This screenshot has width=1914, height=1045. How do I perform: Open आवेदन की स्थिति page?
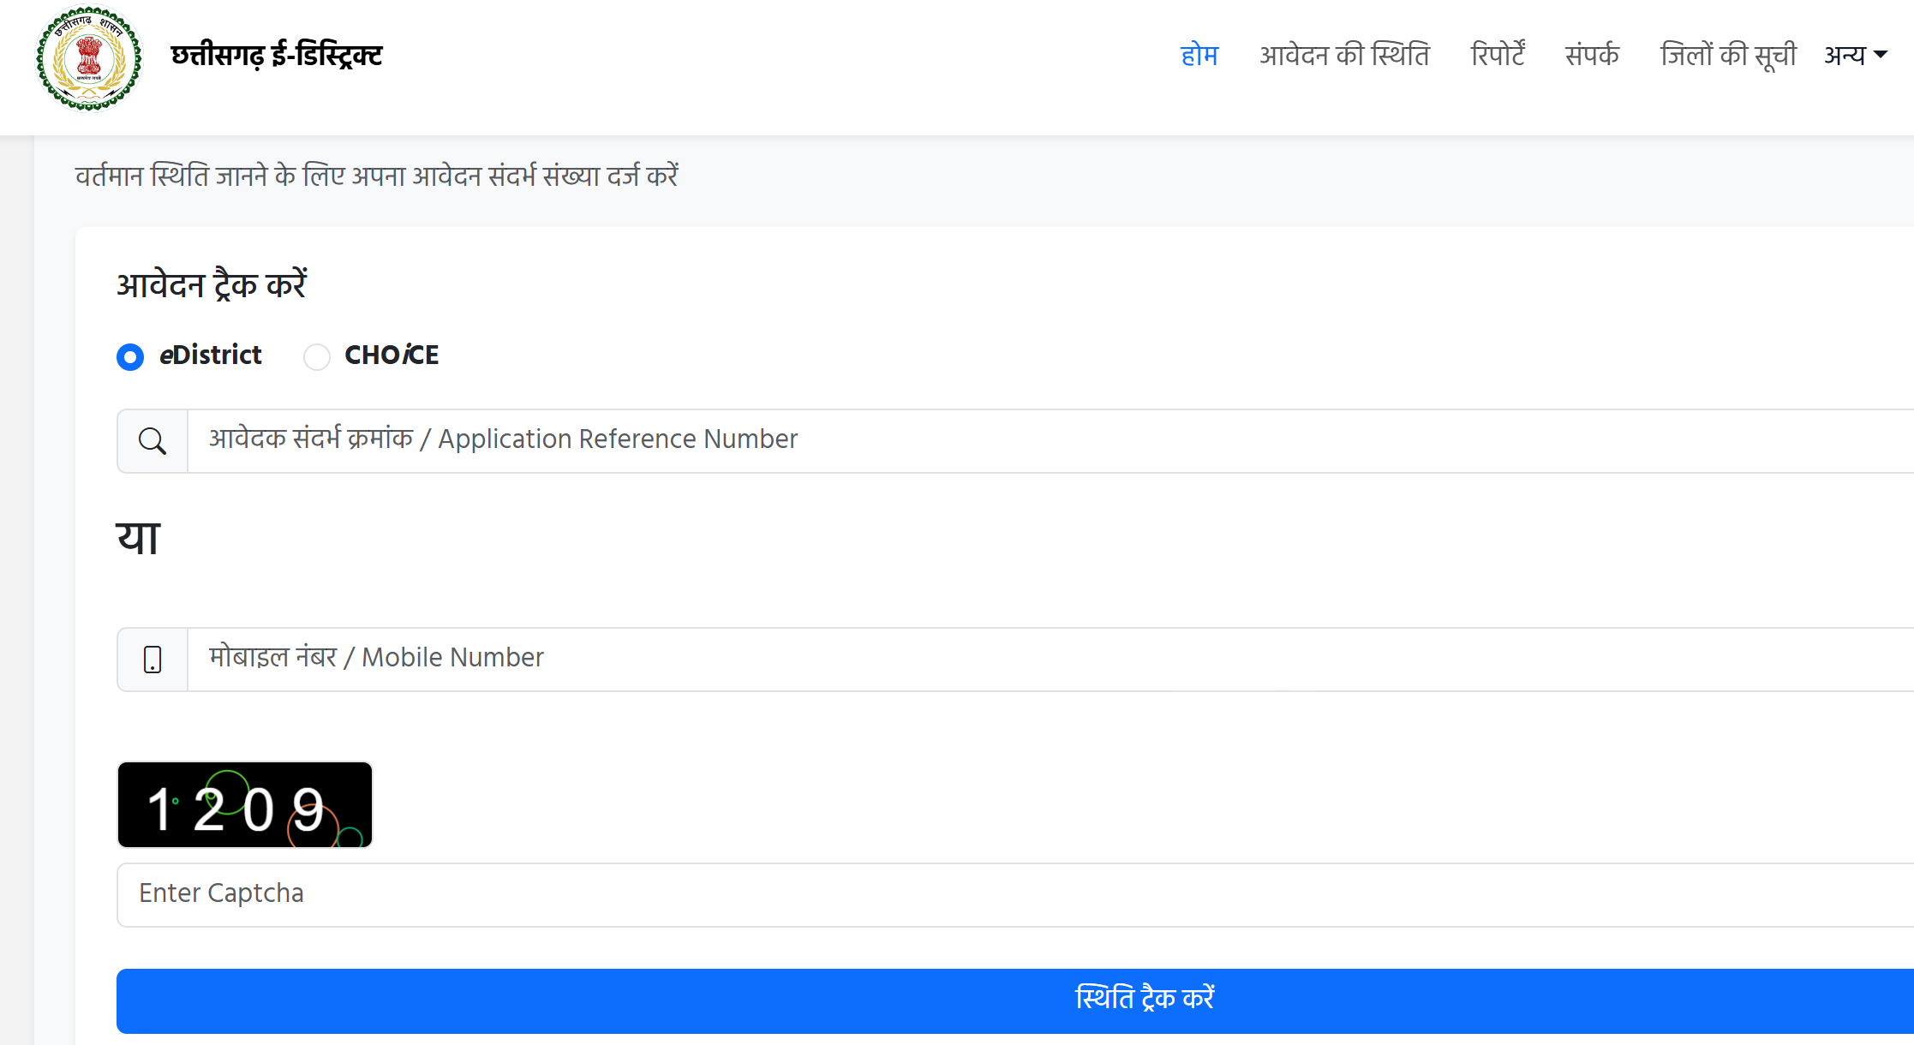(x=1345, y=54)
